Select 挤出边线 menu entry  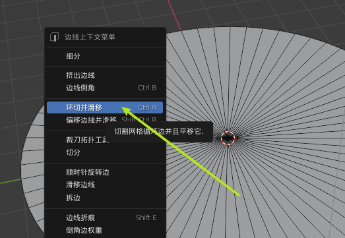coord(105,75)
